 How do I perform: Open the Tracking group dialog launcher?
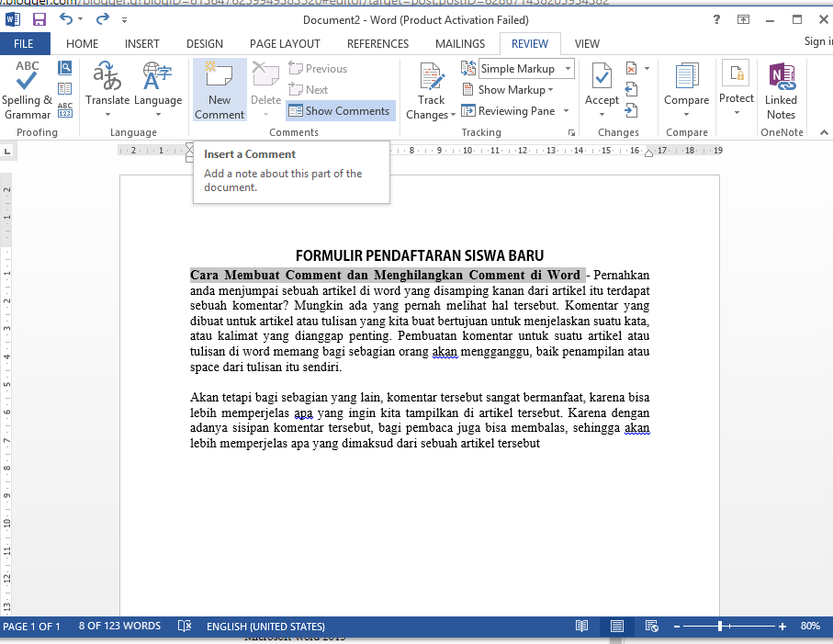tap(571, 133)
